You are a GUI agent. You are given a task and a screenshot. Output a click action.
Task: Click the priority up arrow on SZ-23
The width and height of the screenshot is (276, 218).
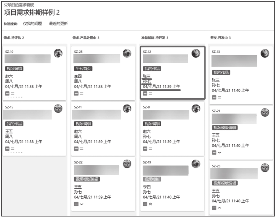[x=220, y=208]
